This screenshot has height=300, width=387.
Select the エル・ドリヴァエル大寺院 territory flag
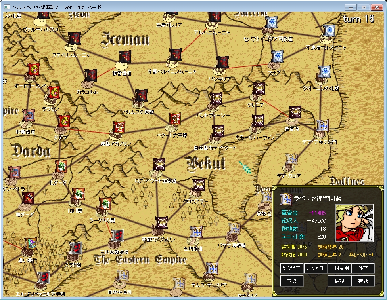click(x=44, y=277)
